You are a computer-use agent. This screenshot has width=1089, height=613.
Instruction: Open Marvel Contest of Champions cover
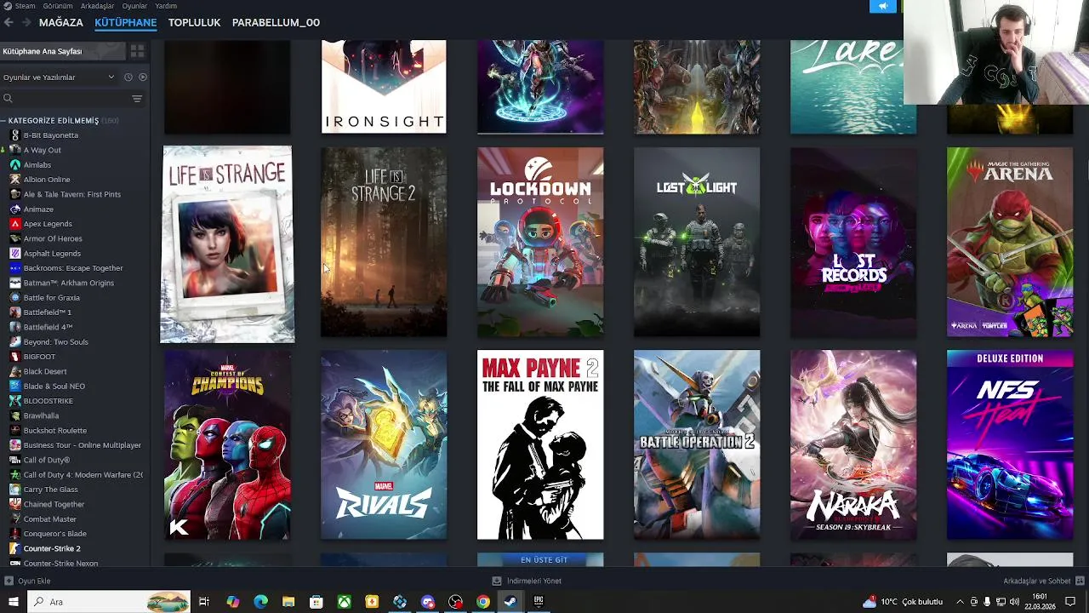coord(227,444)
